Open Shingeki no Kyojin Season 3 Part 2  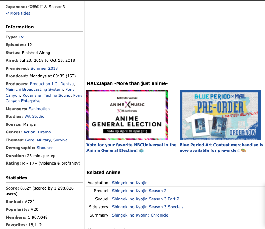pos(146,199)
